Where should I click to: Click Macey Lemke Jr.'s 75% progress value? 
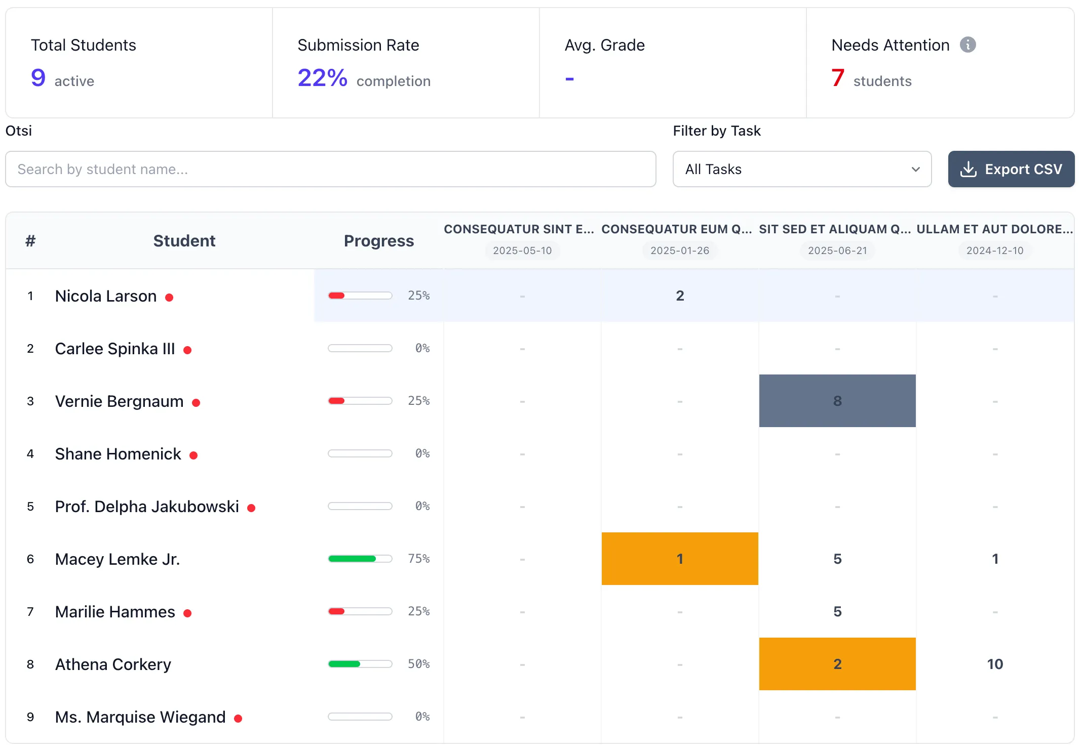(418, 559)
